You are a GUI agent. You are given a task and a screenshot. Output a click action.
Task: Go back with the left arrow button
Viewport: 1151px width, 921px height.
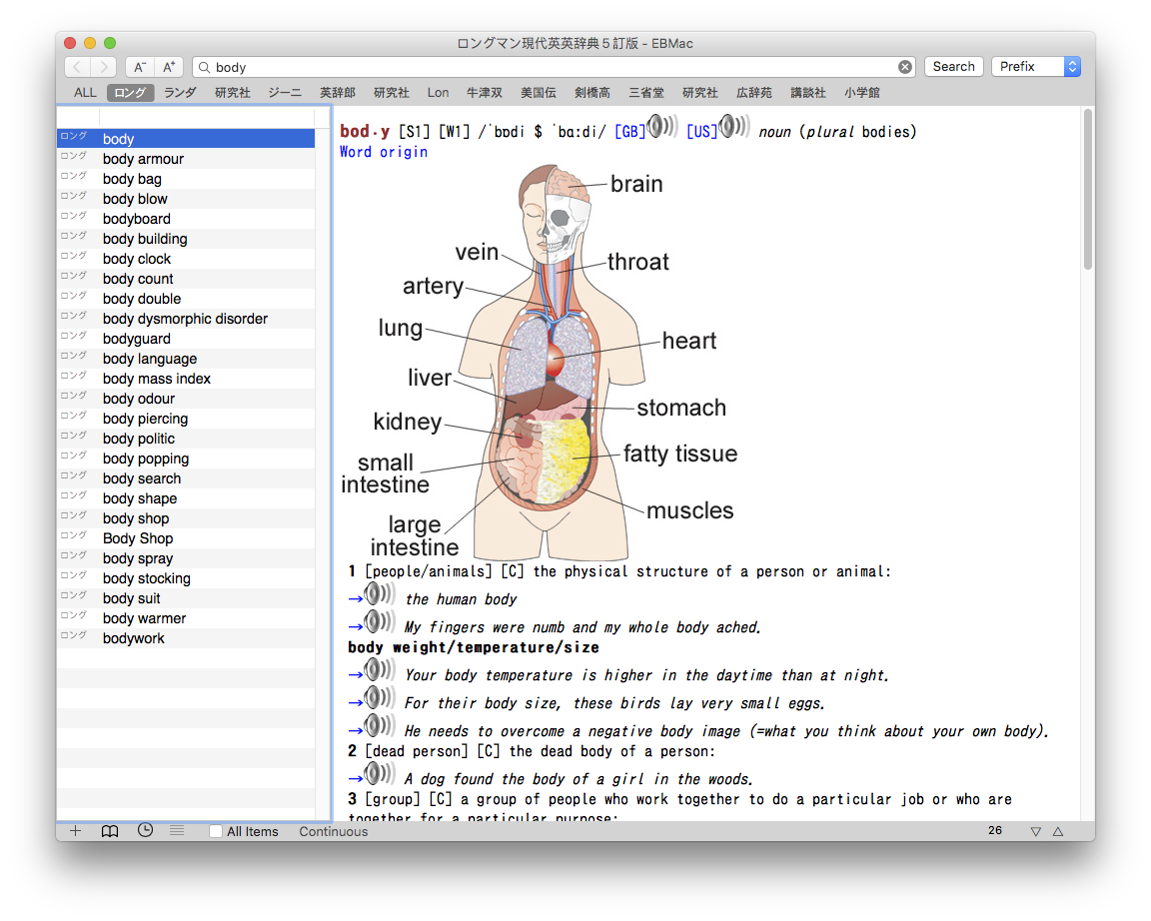77,67
